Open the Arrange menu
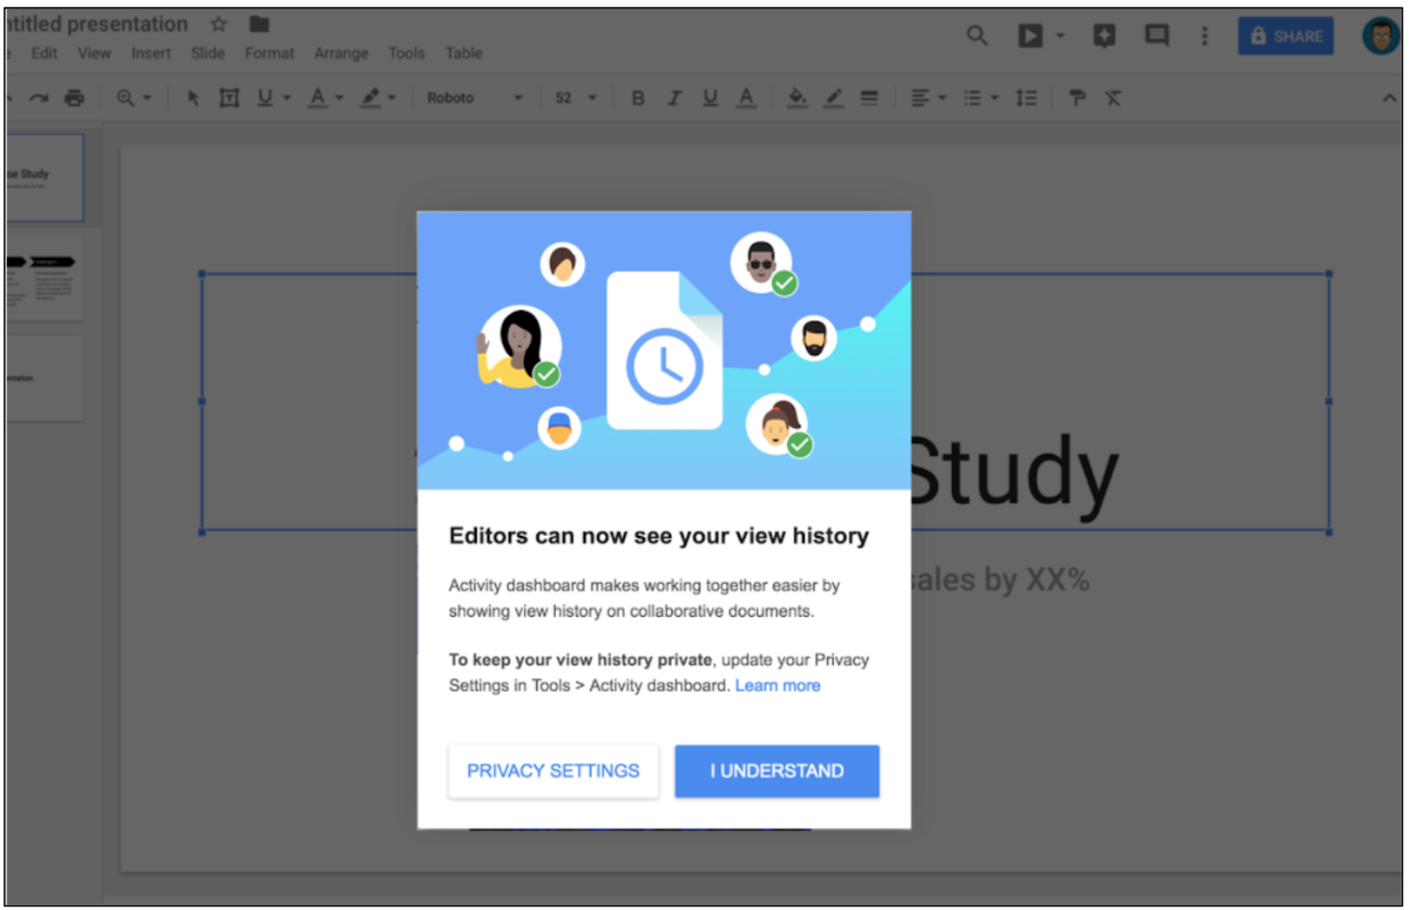 pos(341,53)
